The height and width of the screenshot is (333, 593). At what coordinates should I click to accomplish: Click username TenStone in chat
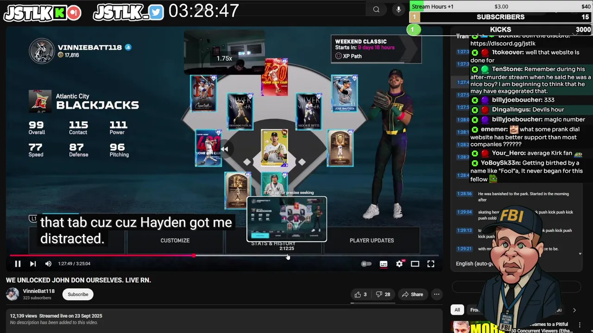click(507, 69)
